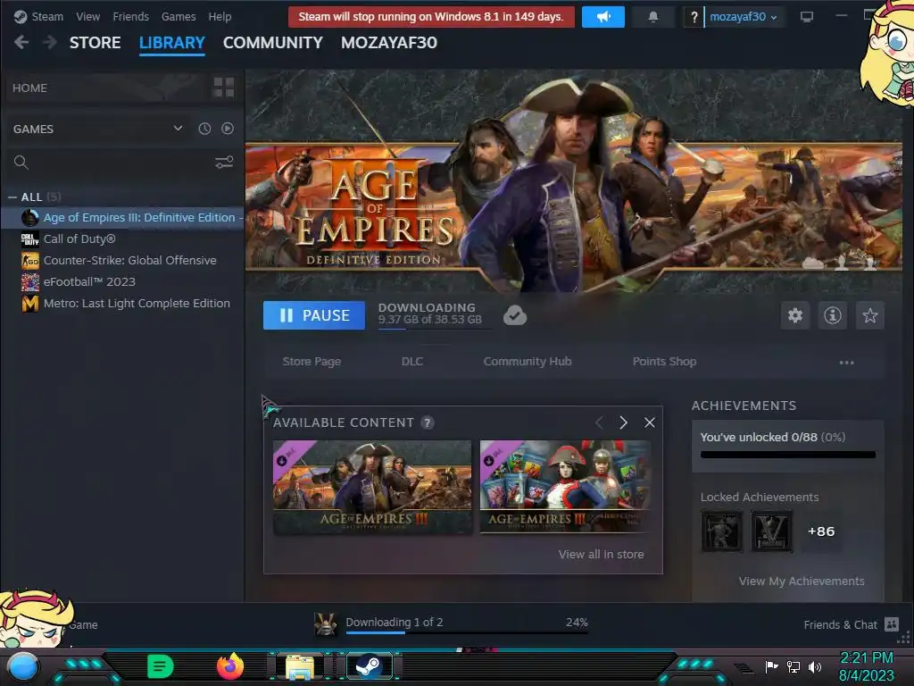Open the Games menu

tap(179, 16)
